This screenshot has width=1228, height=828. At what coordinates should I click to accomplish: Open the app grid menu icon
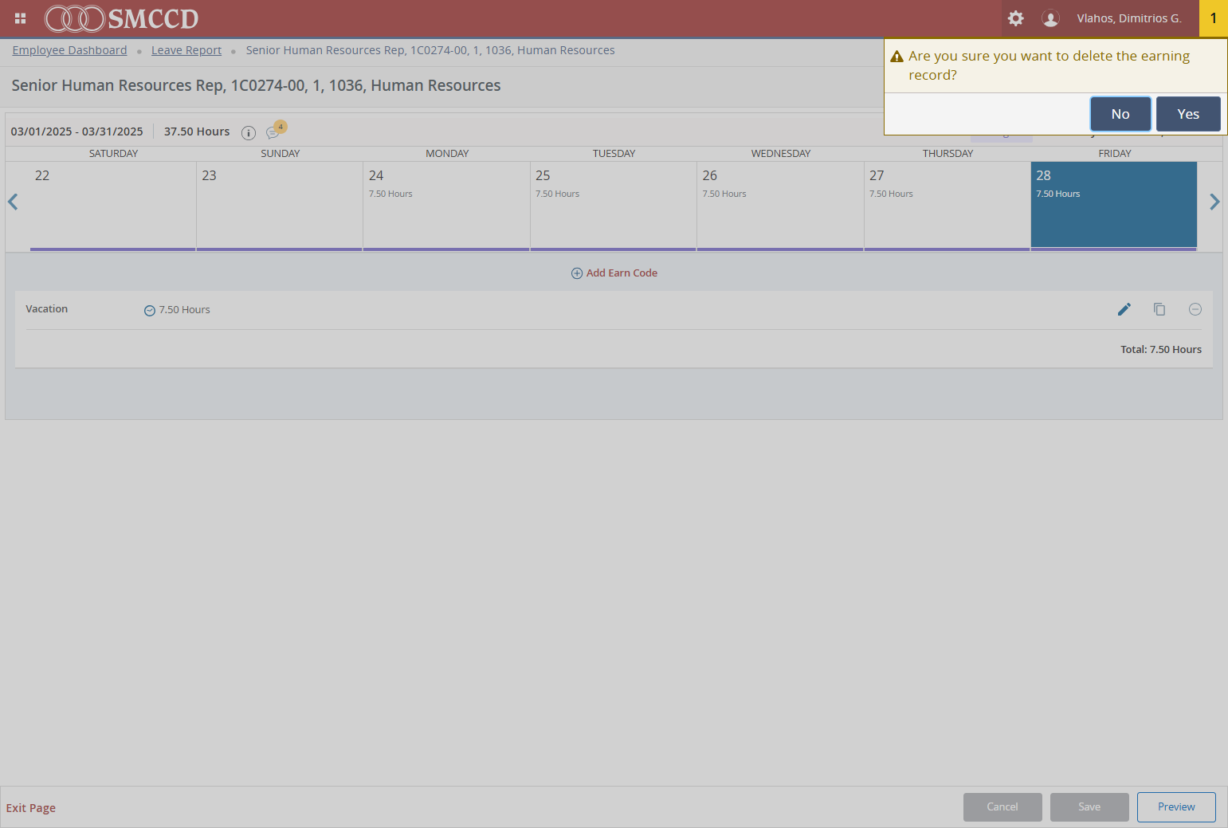tap(21, 18)
